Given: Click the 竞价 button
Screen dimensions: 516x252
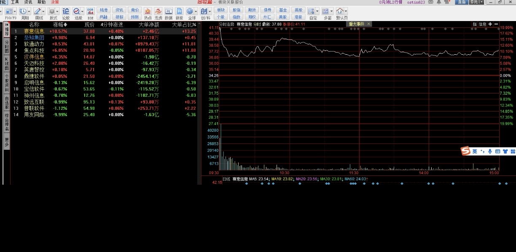Looking at the screenshot, I should click(x=135, y=10).
